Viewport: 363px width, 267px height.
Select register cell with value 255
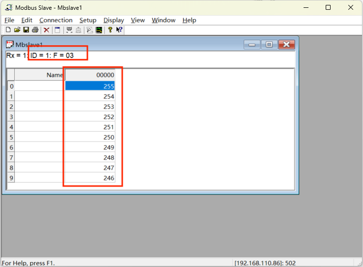pos(90,86)
